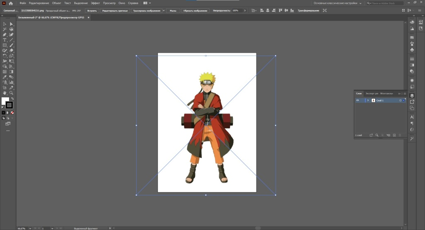The width and height of the screenshot is (425, 230).
Task: Open the Asset Export panel icon in dock
Action: [412, 102]
